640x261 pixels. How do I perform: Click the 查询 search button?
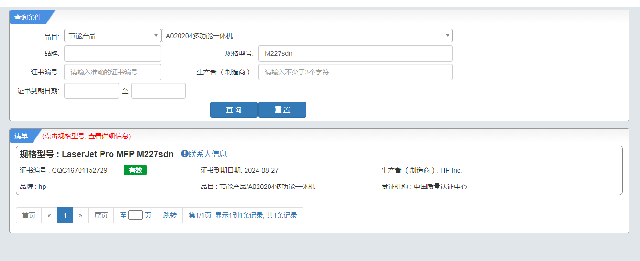pos(234,110)
